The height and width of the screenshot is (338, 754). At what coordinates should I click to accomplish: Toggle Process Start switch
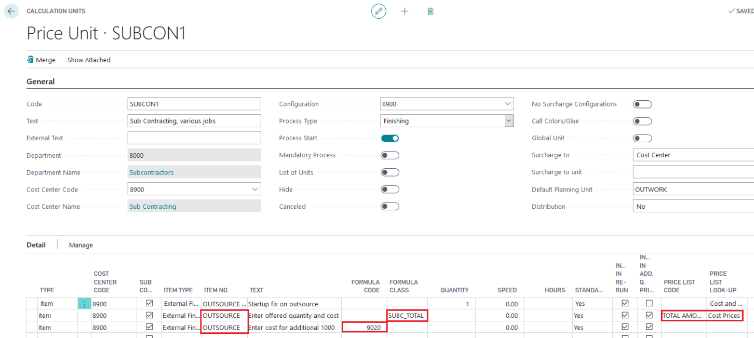pos(390,138)
